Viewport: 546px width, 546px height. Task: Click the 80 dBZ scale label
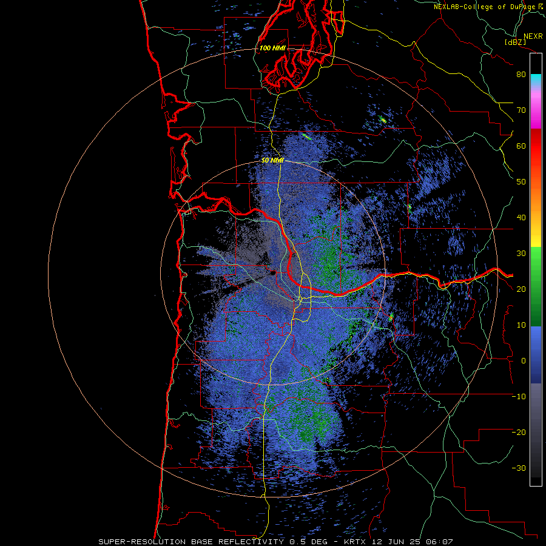click(521, 75)
